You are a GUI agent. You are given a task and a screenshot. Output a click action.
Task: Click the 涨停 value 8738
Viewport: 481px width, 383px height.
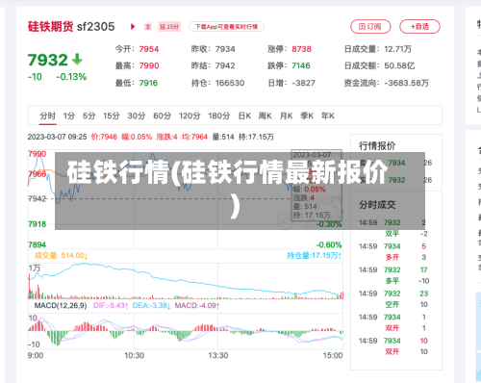click(301, 49)
